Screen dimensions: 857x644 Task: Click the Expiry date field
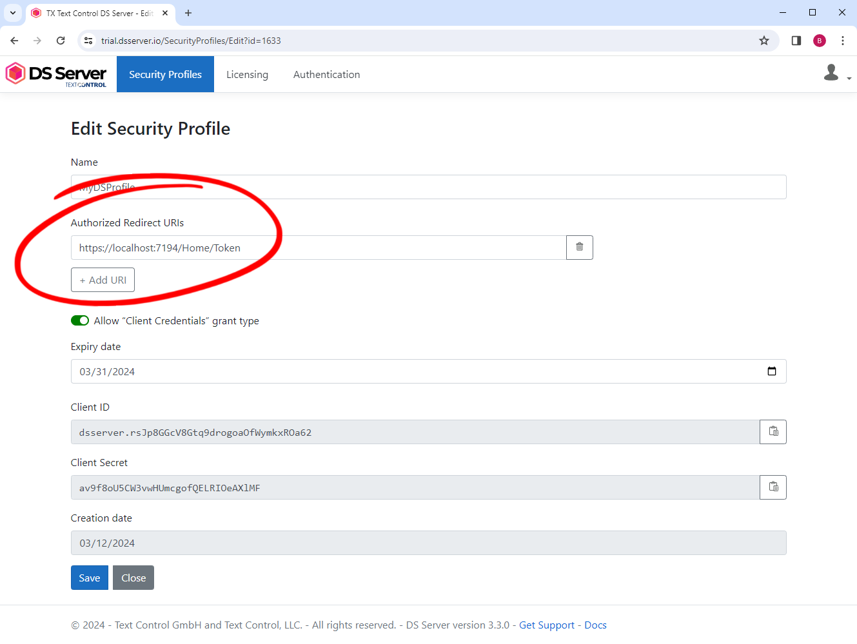coord(429,371)
